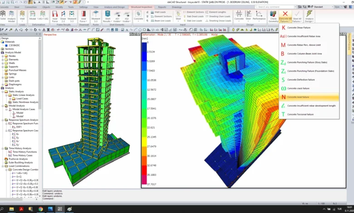Pick Concrete insufficient rebar development length
Viewport: 354px width, 213px height.
tap(309, 106)
